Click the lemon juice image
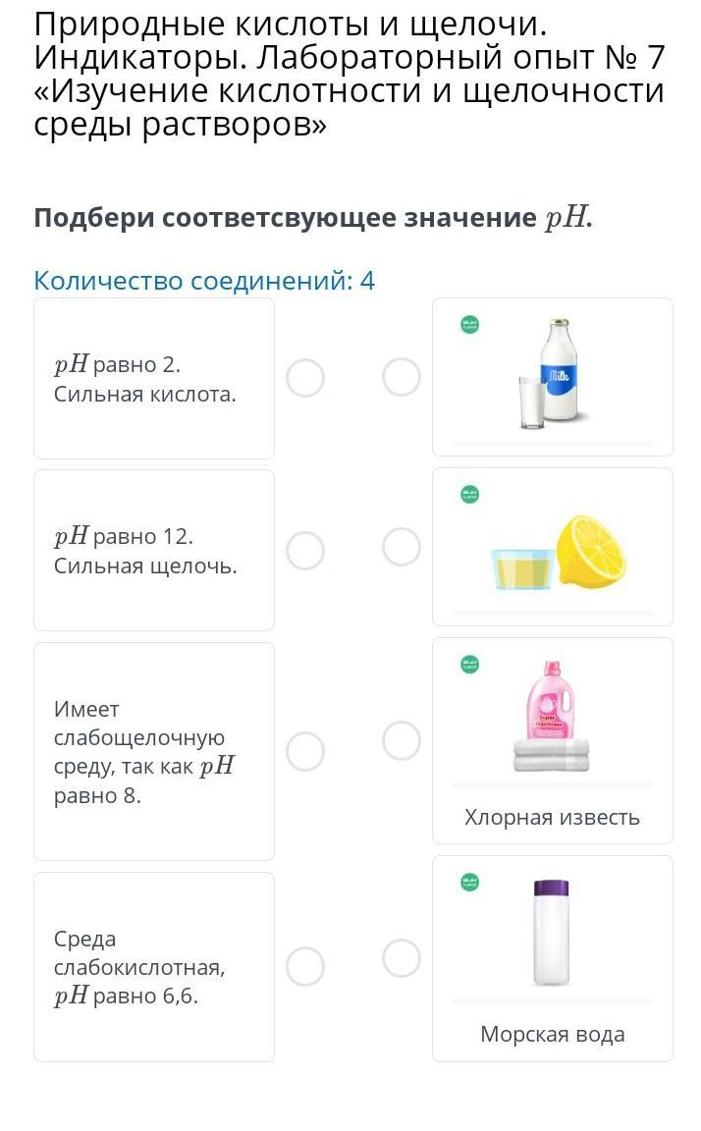Viewport: 701px width, 1131px height. pyautogui.click(x=558, y=552)
